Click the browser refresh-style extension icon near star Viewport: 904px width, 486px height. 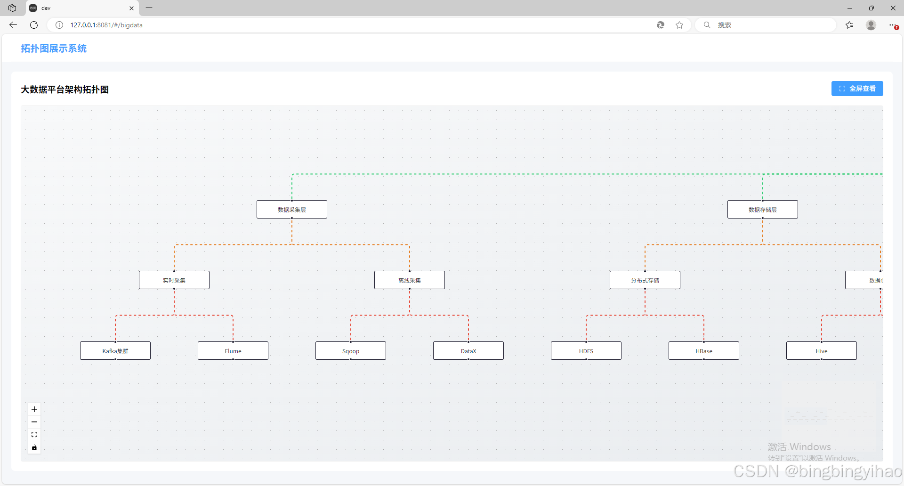point(661,25)
